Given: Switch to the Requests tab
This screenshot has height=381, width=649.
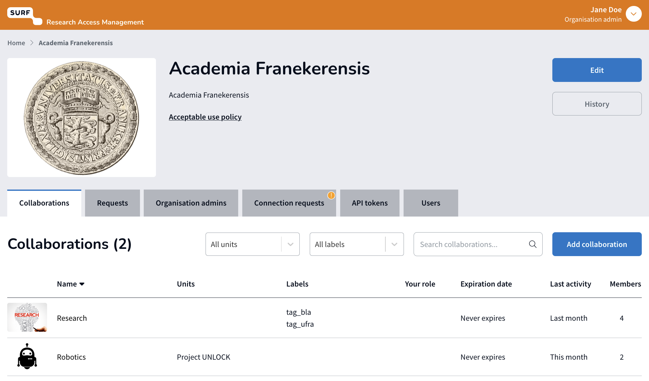Looking at the screenshot, I should coord(112,203).
